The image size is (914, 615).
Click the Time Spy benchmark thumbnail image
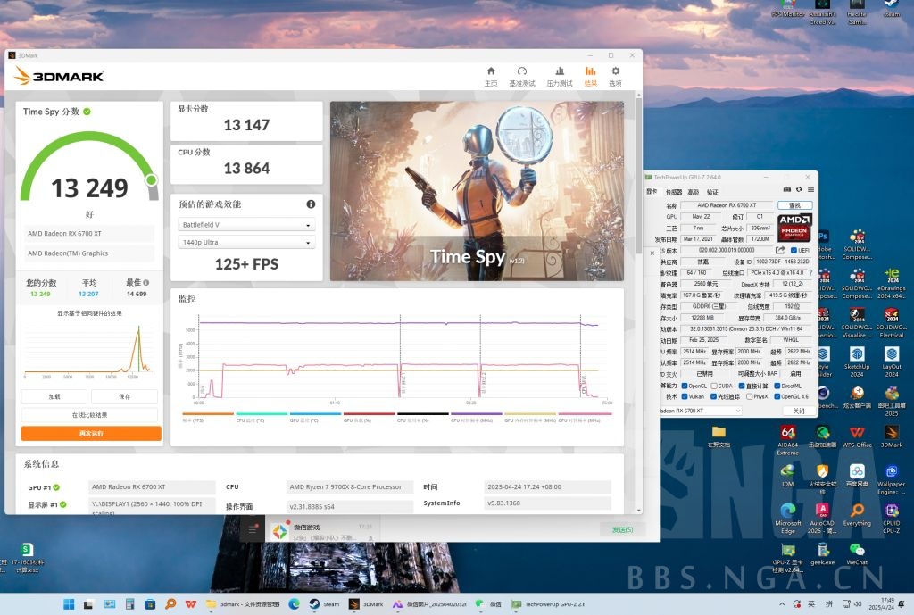(477, 191)
